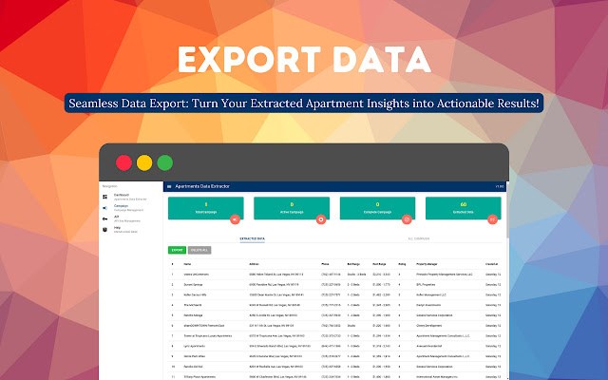This screenshot has width=608, height=380.
Task: Click the round icon on Active Campaign card
Action: coord(321,219)
